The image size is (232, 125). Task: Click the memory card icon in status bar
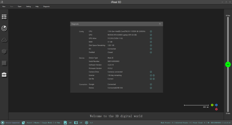65,123
